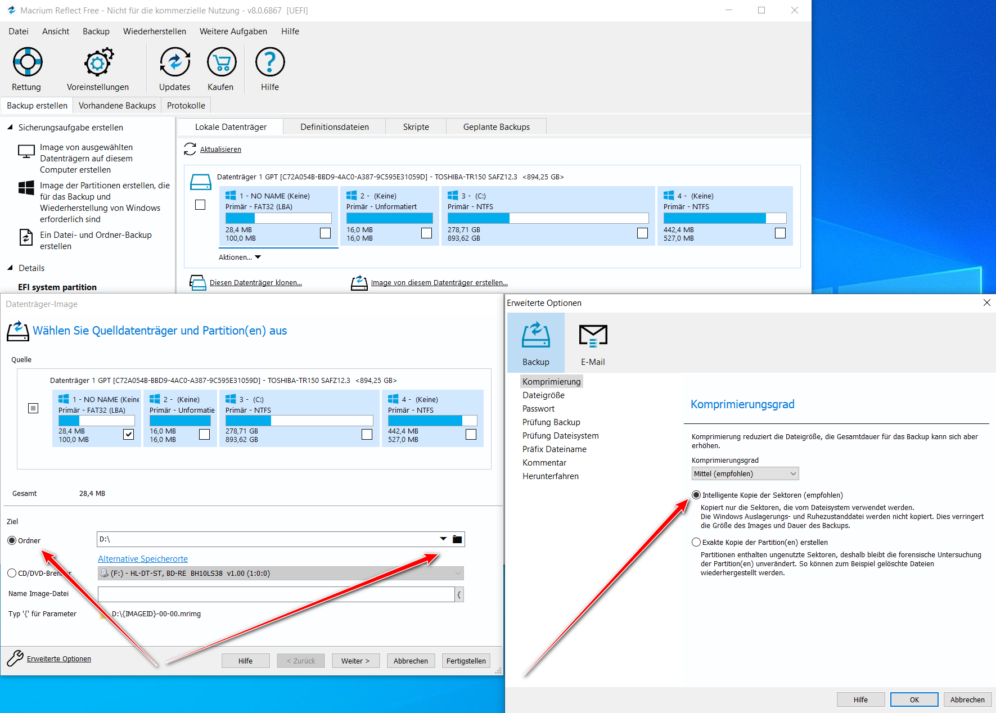Image resolution: width=996 pixels, height=713 pixels.
Task: Browse for target folder with folder icon
Action: 457,540
